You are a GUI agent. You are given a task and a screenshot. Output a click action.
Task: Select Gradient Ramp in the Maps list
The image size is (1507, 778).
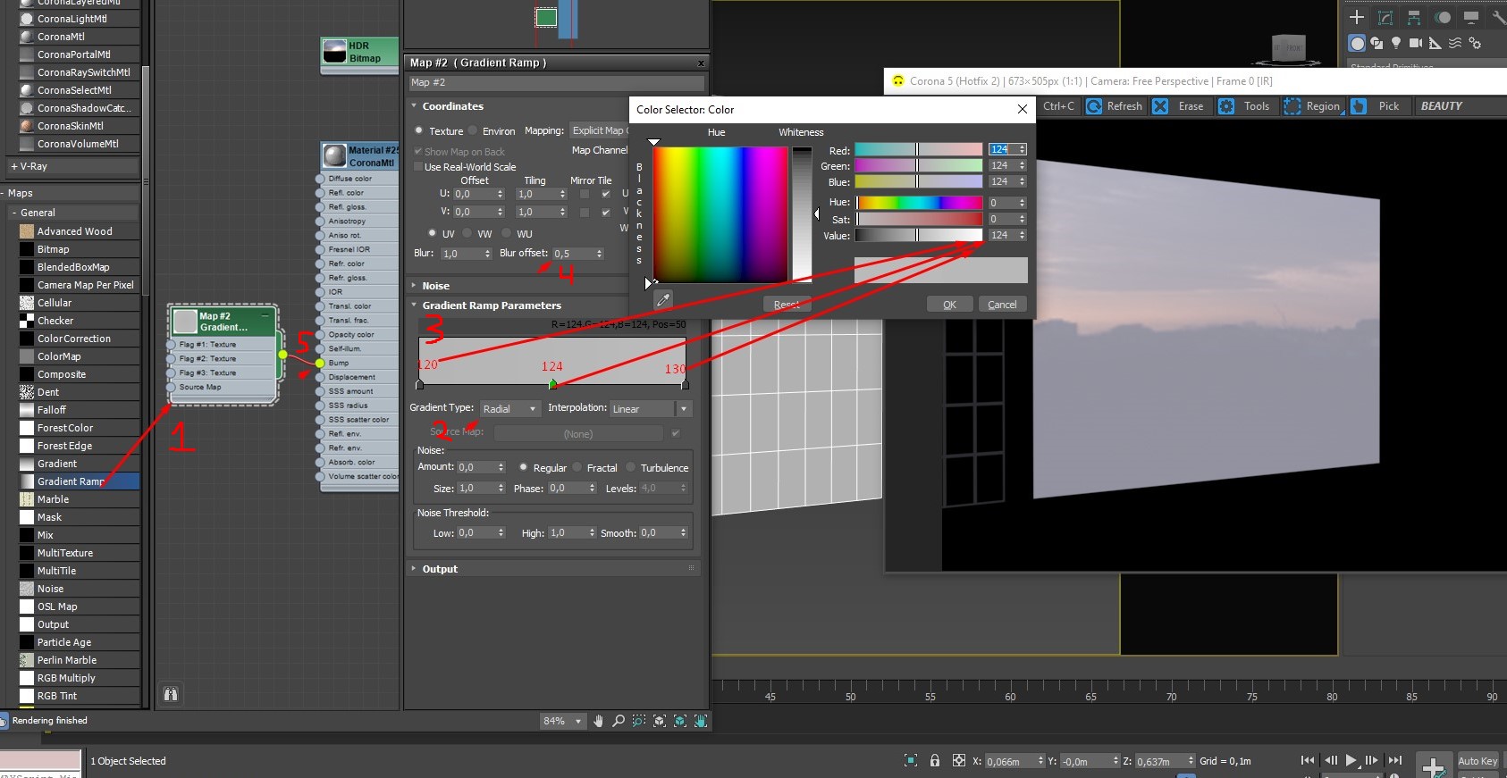[79, 481]
